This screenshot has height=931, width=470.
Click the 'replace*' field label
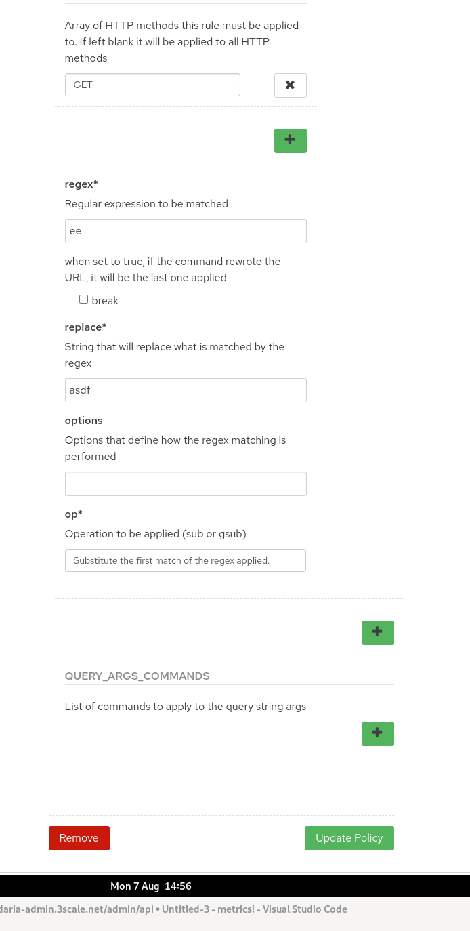[85, 327]
